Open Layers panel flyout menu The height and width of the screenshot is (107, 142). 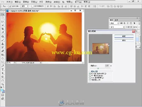139,20
